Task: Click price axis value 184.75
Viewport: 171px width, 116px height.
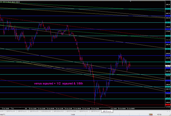Action: (168, 13)
